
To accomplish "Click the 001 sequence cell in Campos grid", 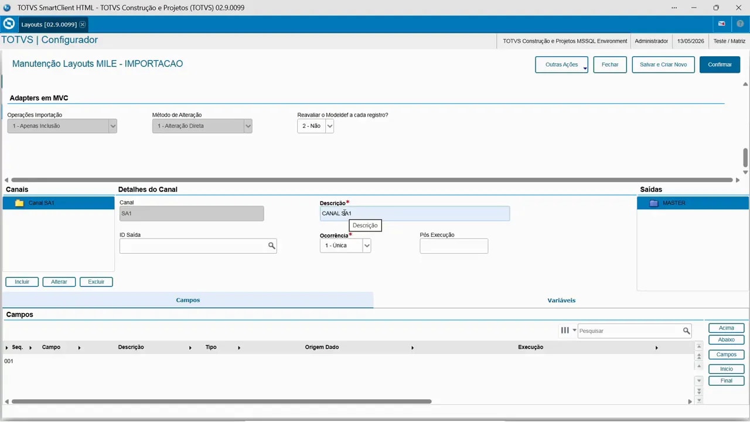I will point(9,362).
